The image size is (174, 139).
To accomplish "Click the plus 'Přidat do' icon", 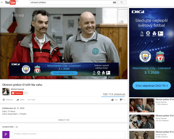I will click(4, 100).
